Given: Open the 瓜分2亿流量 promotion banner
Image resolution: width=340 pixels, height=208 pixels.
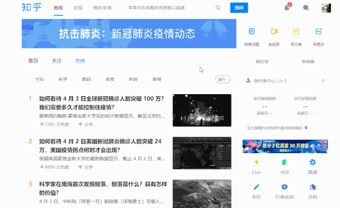Looking at the screenshot, I should pos(285,146).
